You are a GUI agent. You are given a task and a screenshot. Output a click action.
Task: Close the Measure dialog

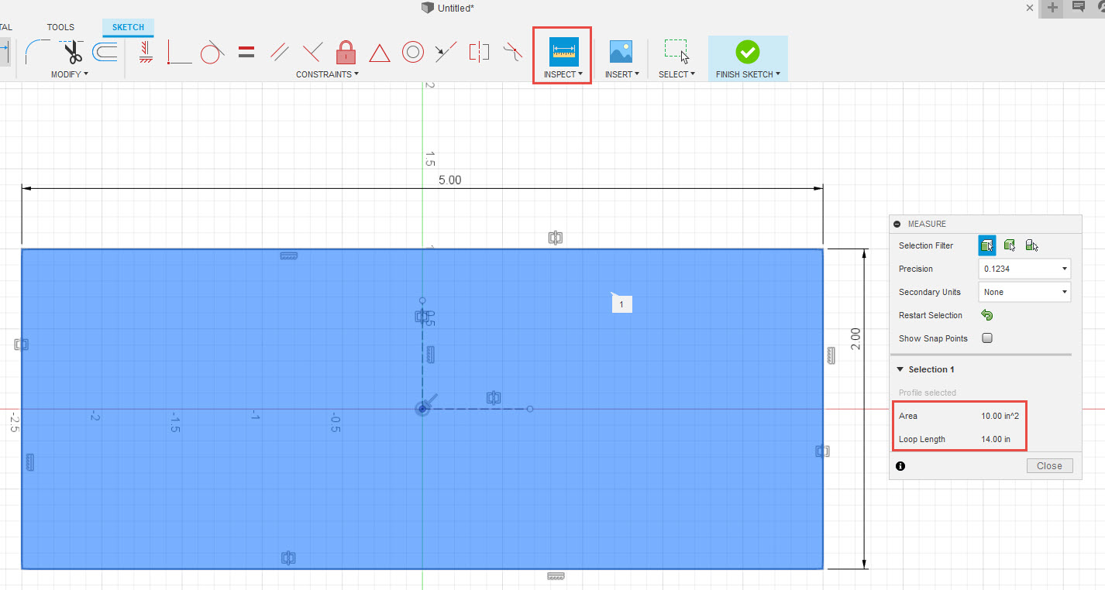click(1049, 465)
